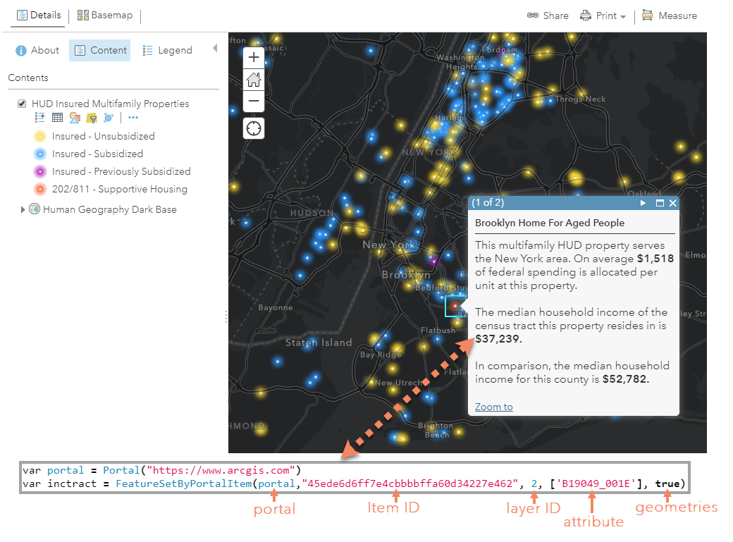Click the yellow Insured - Unsubsidized symbol
Viewport: 733px width, 542px height.
pos(40,136)
